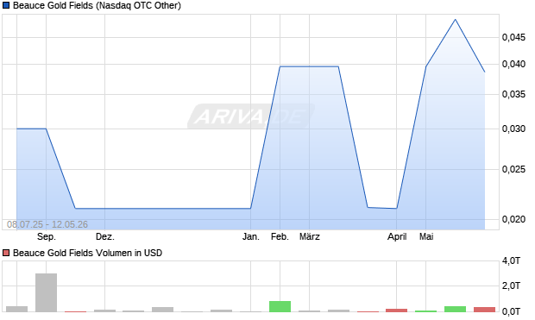Click the 0,020 price axis value
535x320 pixels.
[513, 219]
